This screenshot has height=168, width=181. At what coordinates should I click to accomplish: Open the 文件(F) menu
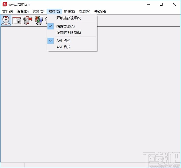coord(8,12)
